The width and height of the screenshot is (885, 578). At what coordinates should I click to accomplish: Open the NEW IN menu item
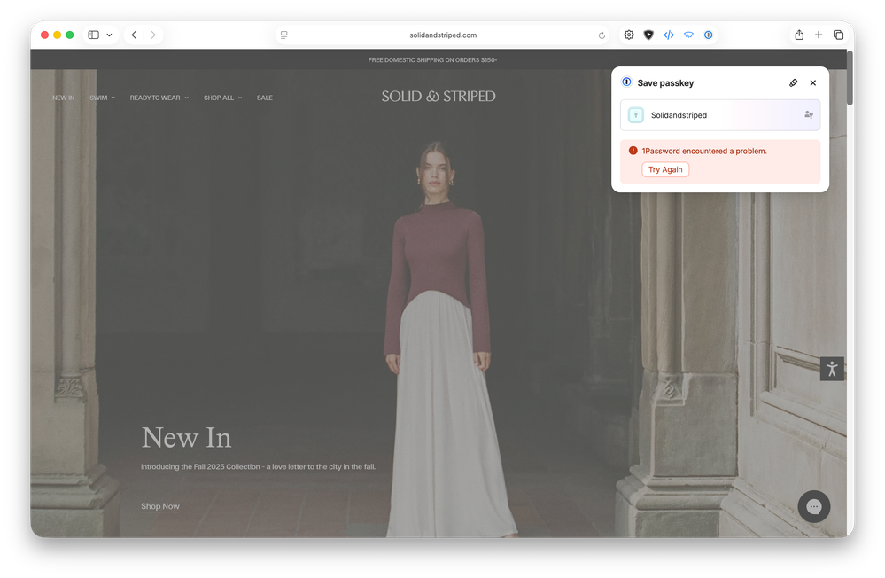coord(63,98)
